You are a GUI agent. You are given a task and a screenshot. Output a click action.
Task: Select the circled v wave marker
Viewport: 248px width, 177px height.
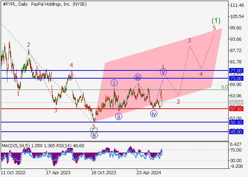pyautogui.click(x=163, y=72)
